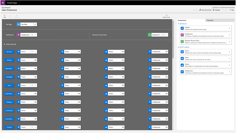Click the Charts icon in Campaign row
This screenshot has width=236, height=133.
[106, 77]
